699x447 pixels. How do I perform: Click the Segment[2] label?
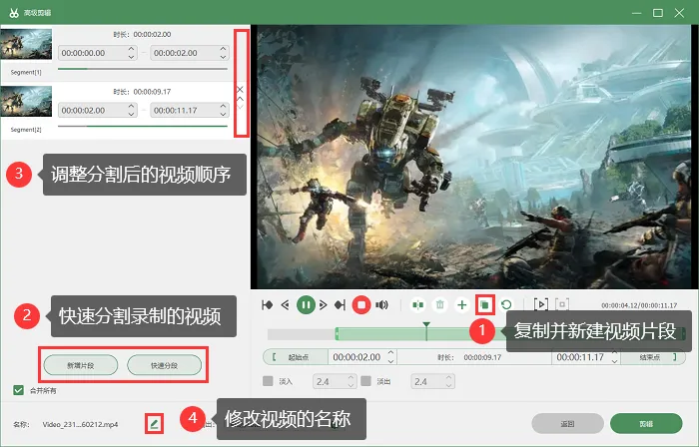coord(26,130)
